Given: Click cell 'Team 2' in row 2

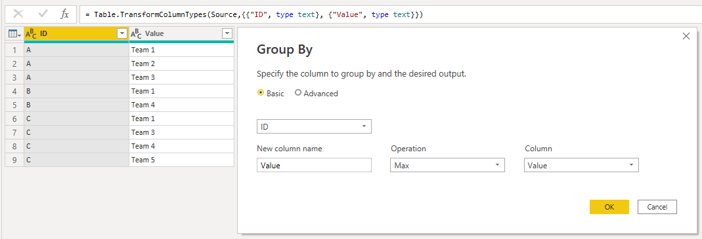Looking at the screenshot, I should click(181, 64).
